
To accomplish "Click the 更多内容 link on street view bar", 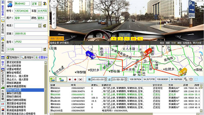I will pos(197,43).
